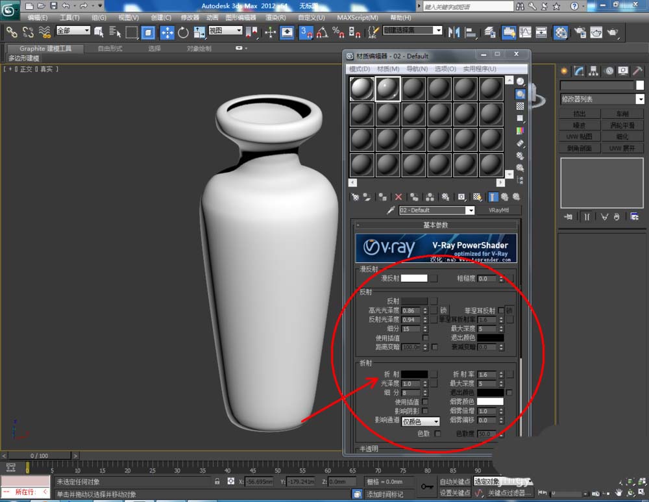Click the Key Filters button
This screenshot has width=649, height=502.
509,493
